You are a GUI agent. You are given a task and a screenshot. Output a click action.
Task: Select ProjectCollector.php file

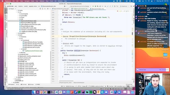27,26
